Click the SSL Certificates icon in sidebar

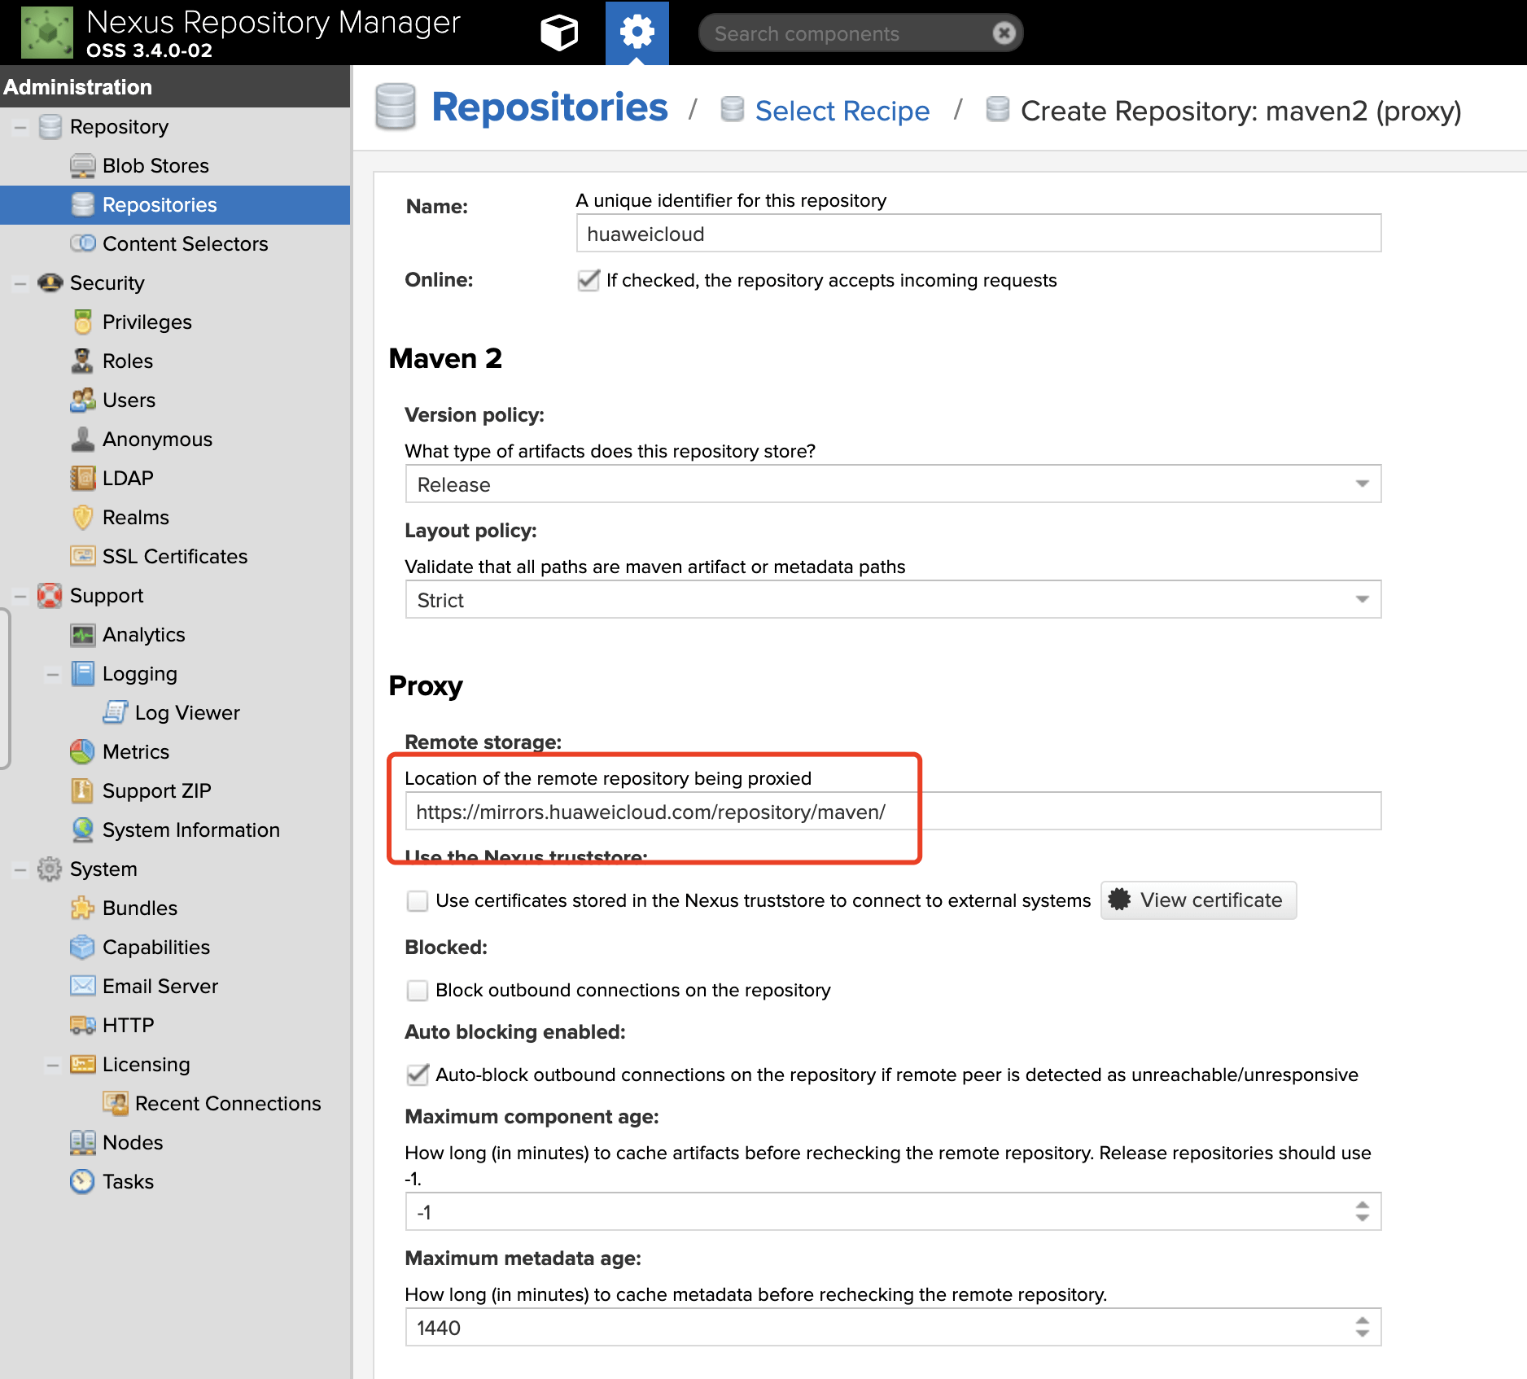pos(82,557)
